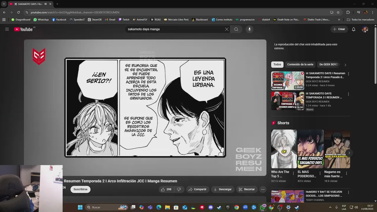Go to the YouTube home logo
The image size is (377, 212).
point(23,29)
